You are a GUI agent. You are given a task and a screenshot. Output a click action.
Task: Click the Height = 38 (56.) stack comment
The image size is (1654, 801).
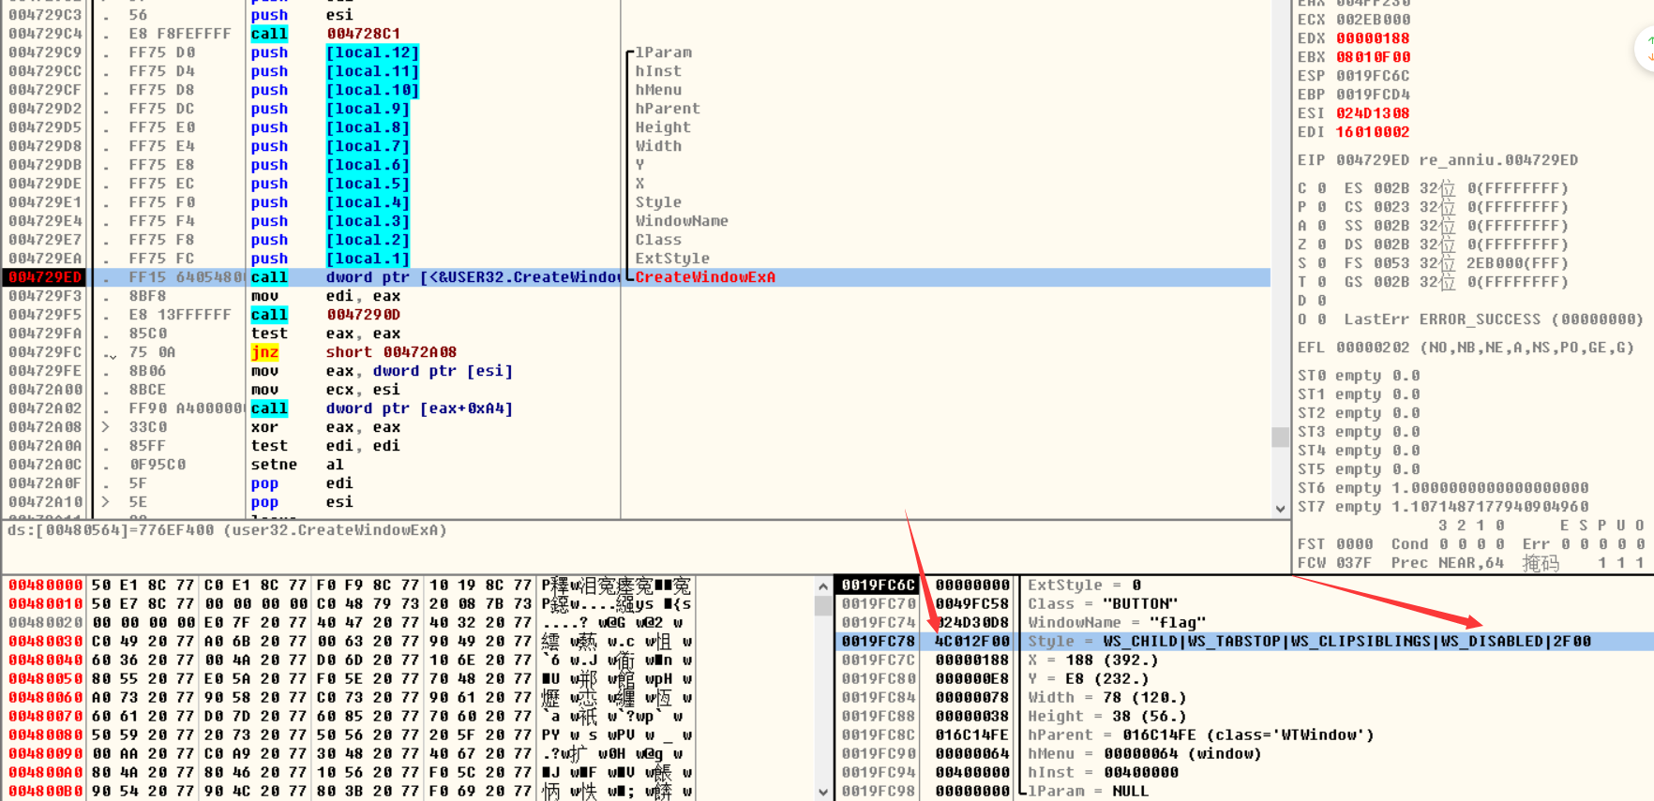pyautogui.click(x=1107, y=717)
